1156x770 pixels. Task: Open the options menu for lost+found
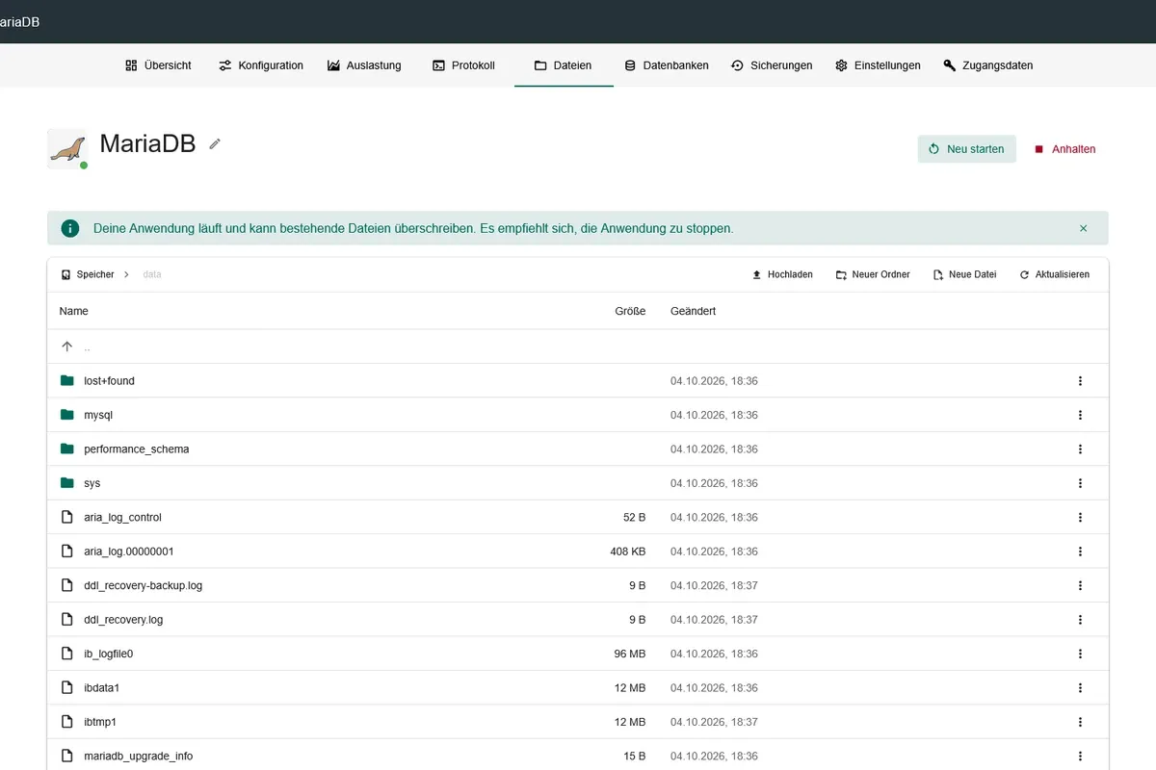click(1080, 381)
